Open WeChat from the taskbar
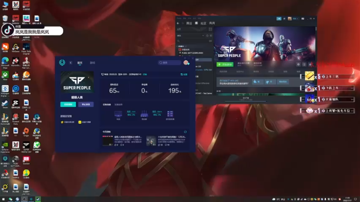 tap(10, 199)
